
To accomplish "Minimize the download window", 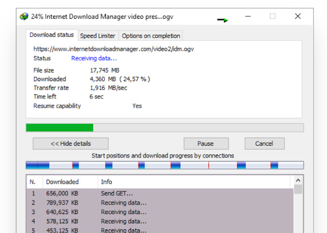I will tap(248, 16).
